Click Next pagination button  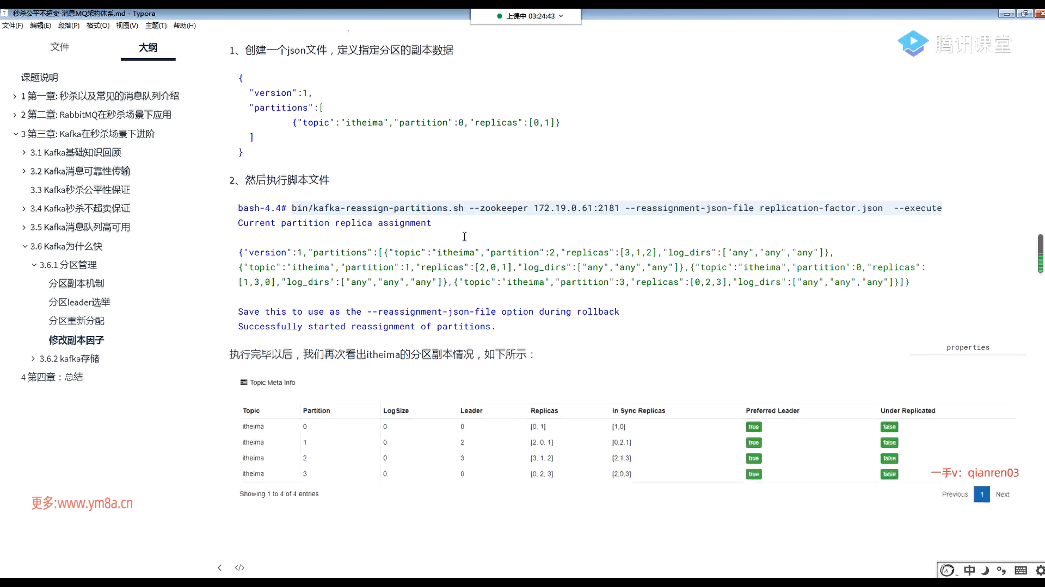[1002, 494]
